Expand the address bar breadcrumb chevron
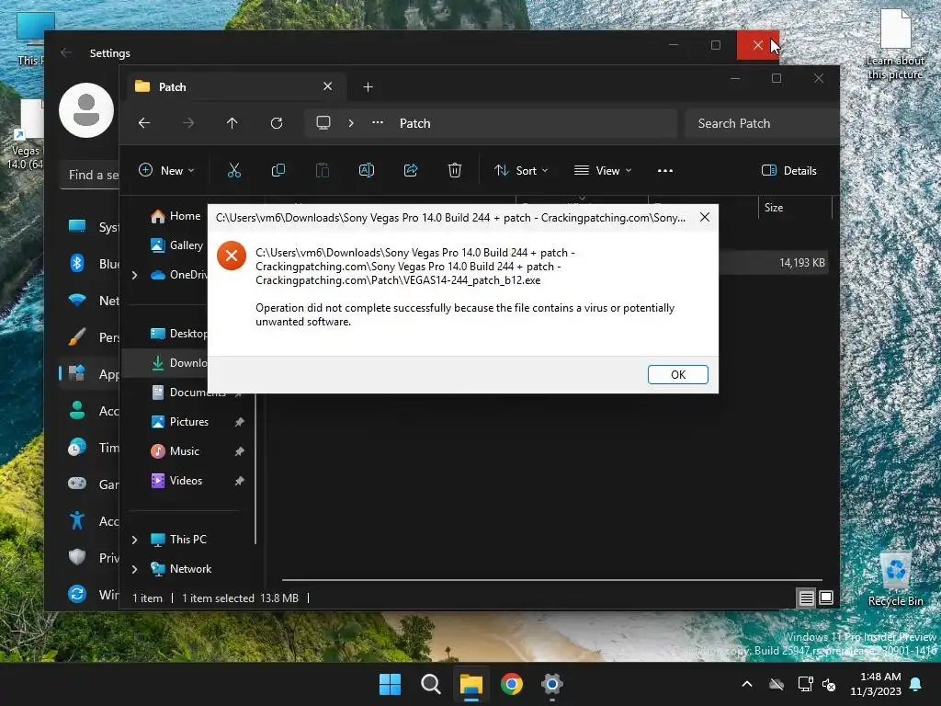The width and height of the screenshot is (941, 706). (351, 123)
